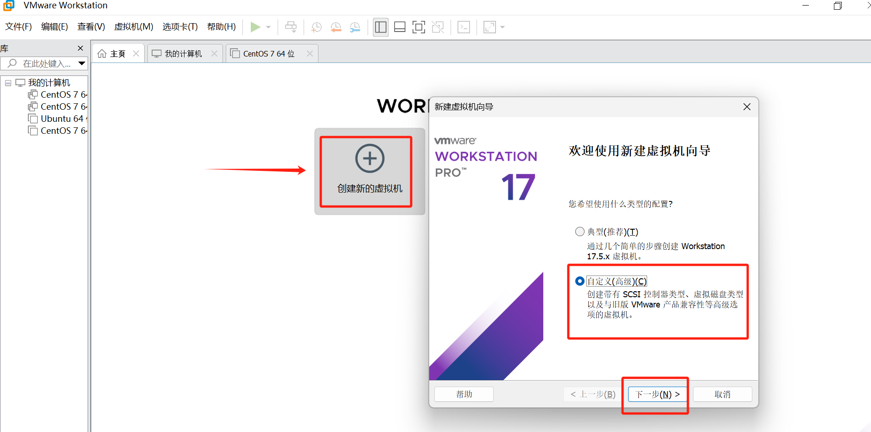
Task: Click the VMware Workstation app logo
Action: click(x=9, y=5)
